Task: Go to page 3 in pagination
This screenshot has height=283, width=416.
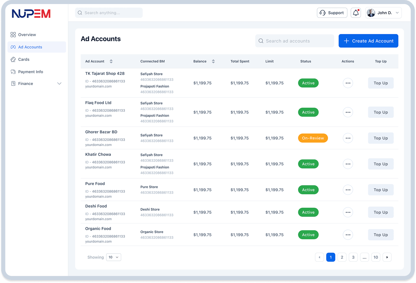Action: [353, 257]
